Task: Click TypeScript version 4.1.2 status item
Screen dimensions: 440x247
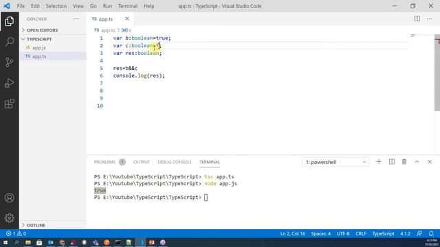Action: coord(405,233)
